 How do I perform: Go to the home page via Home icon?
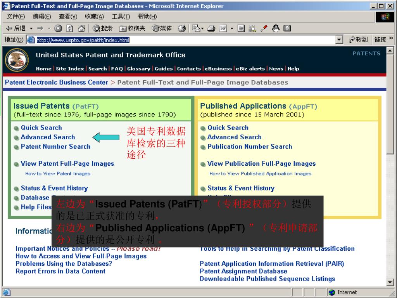click(81, 28)
